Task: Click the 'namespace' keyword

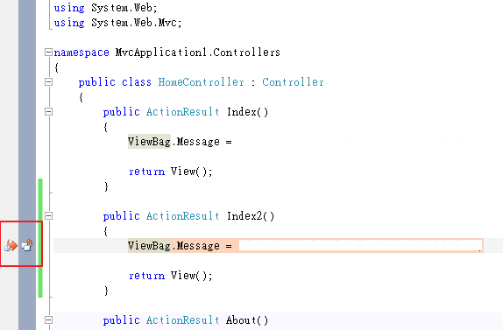Action: click(81, 53)
